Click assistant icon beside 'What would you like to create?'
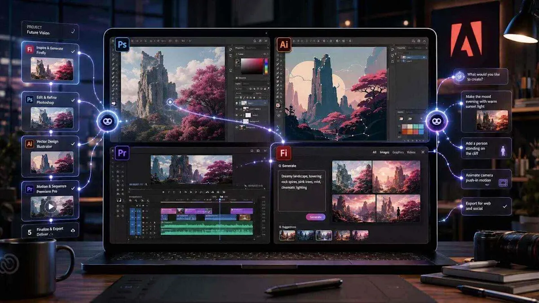 tap(459, 76)
